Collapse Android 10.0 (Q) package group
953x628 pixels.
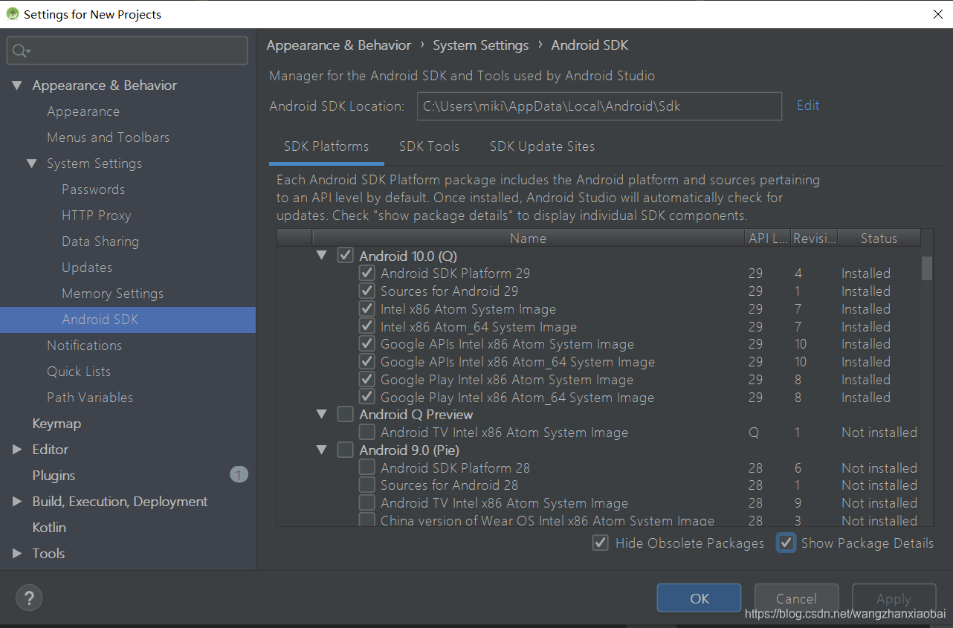(321, 256)
